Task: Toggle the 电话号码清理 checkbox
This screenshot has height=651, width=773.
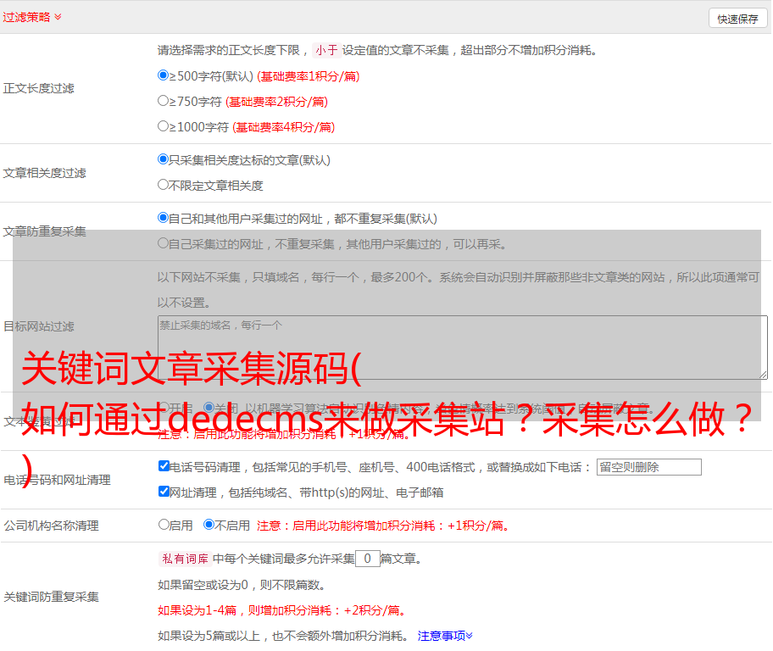Action: tap(164, 466)
